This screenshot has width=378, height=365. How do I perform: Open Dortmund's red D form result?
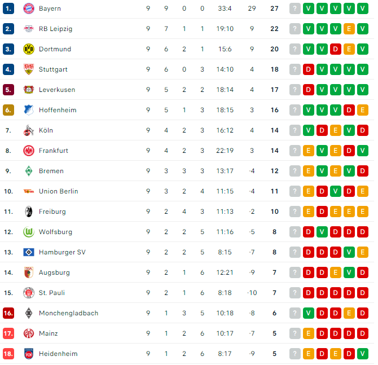tap(336, 49)
